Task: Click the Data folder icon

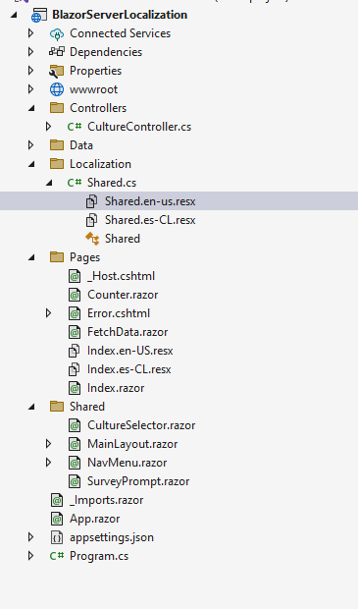Action: pos(57,145)
